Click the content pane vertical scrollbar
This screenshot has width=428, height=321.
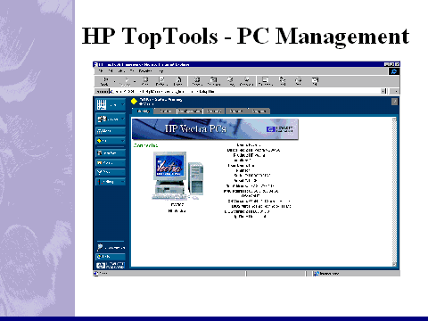tap(394, 192)
